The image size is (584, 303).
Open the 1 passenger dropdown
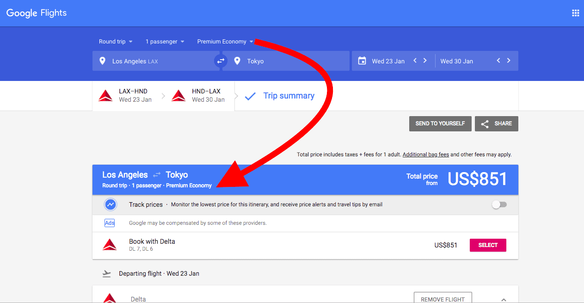coord(165,42)
